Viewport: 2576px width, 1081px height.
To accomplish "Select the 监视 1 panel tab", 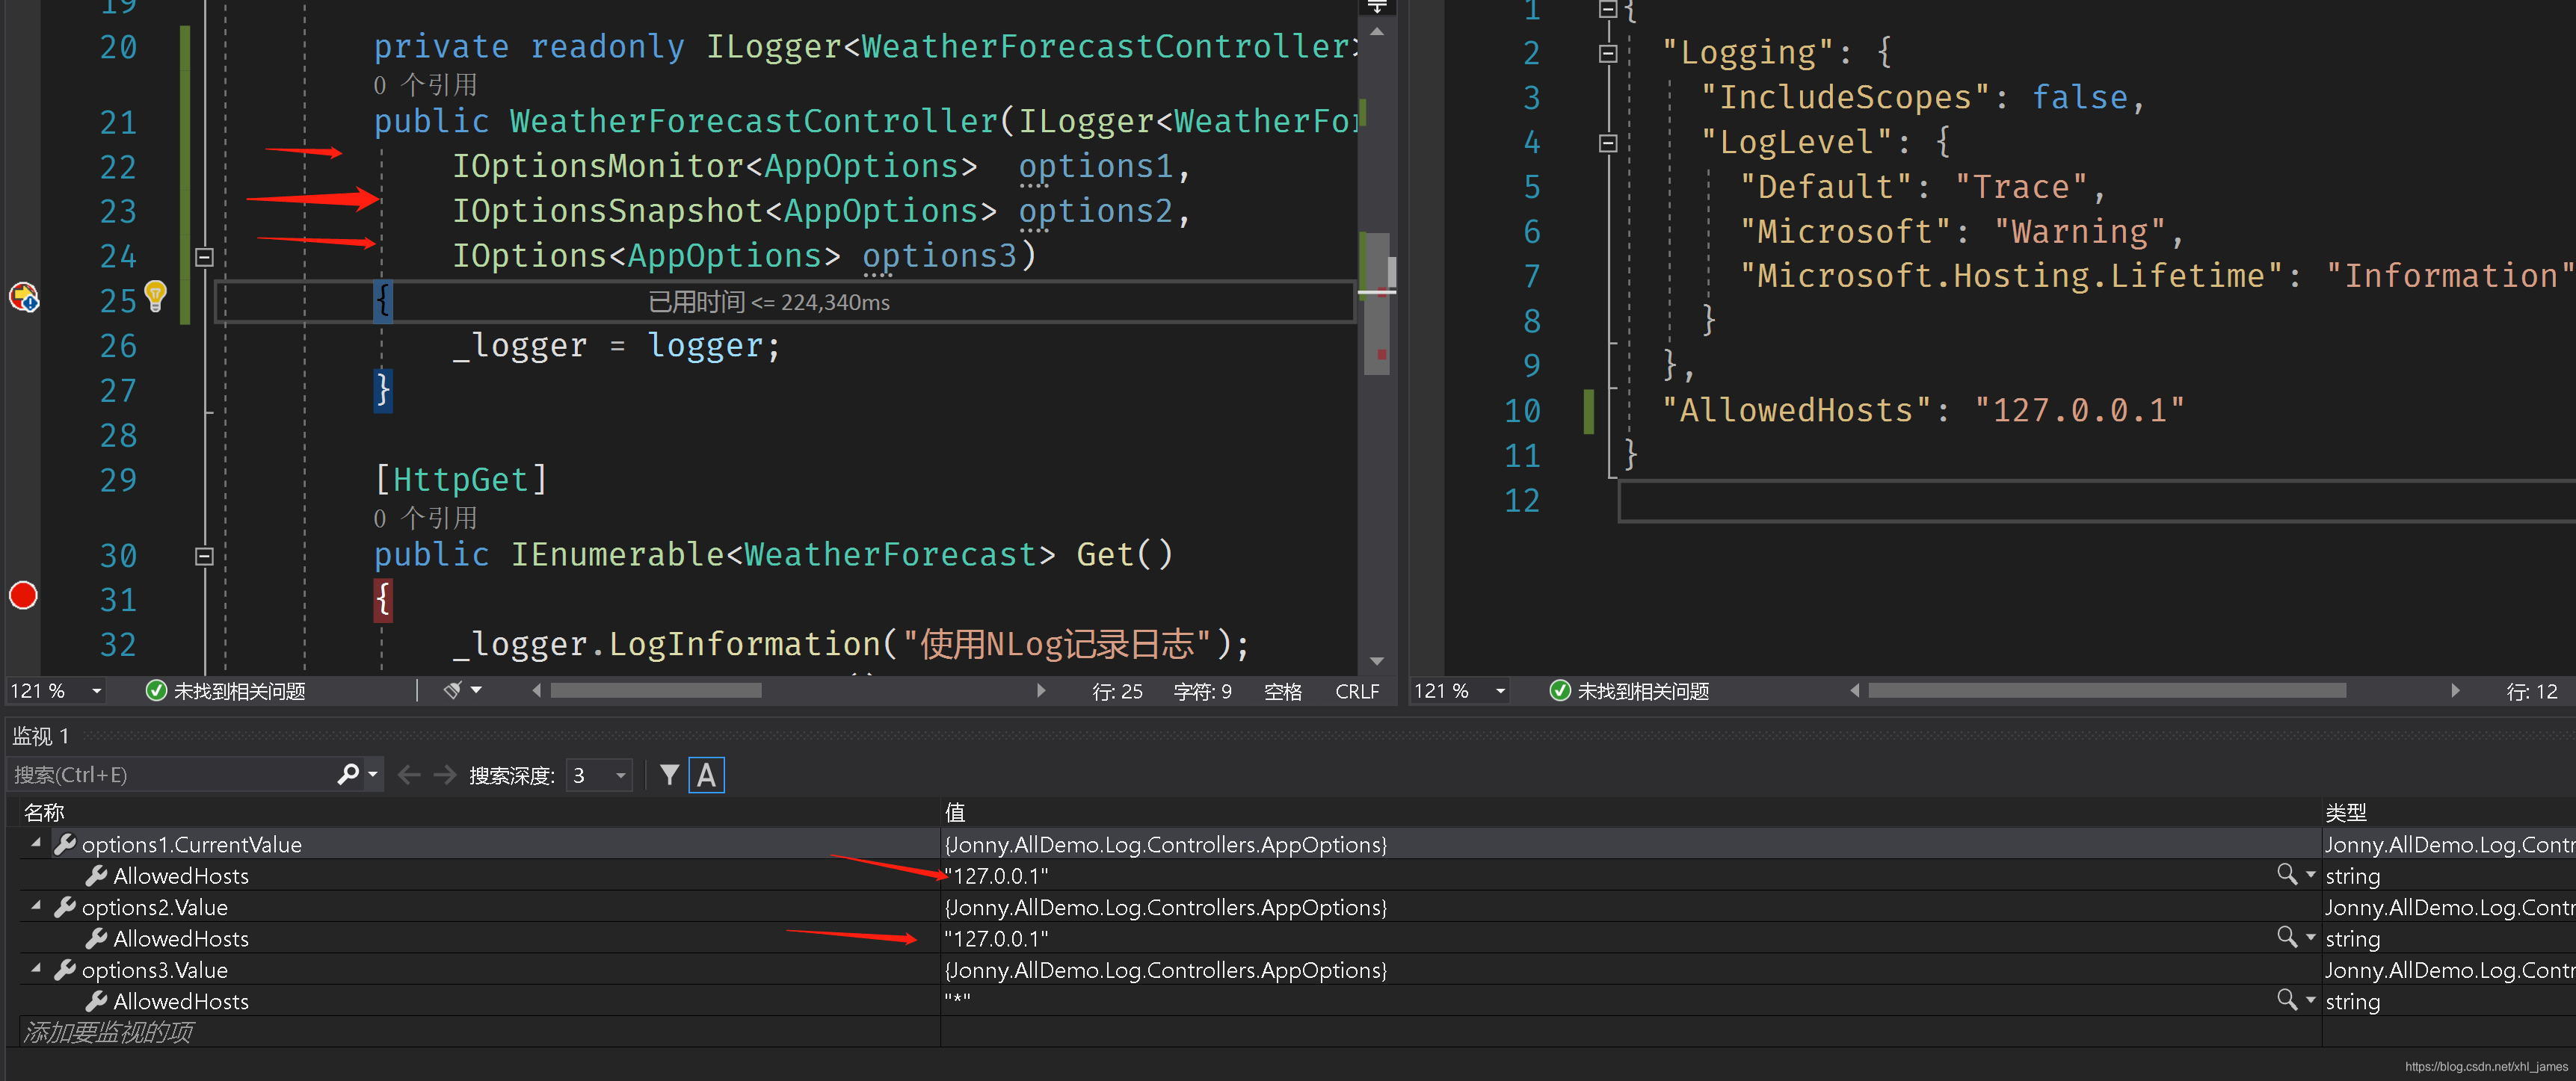I will point(41,737).
